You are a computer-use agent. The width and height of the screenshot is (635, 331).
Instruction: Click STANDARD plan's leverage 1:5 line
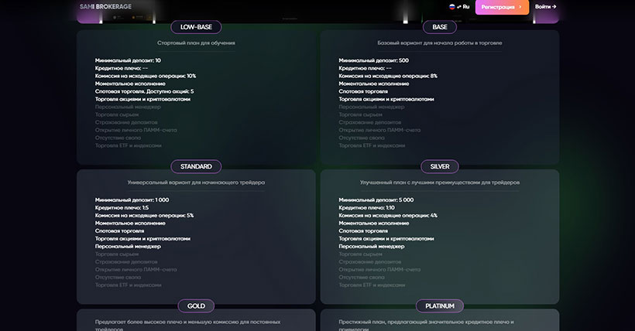coord(122,207)
